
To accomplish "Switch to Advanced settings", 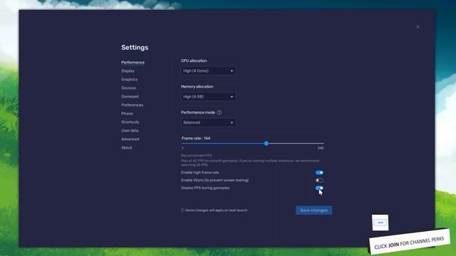I will (x=130, y=139).
